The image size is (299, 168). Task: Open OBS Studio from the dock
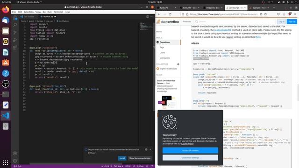click(6, 84)
